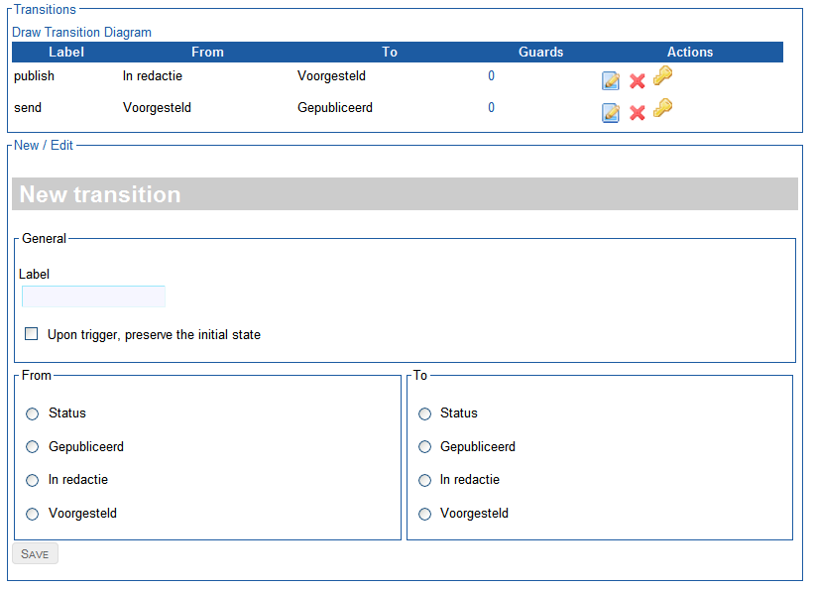Check 'Upon trigger, preserve the initial state'
The width and height of the screenshot is (816, 589).
[32, 333]
